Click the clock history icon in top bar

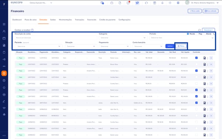pyautogui.click(x=170, y=3)
